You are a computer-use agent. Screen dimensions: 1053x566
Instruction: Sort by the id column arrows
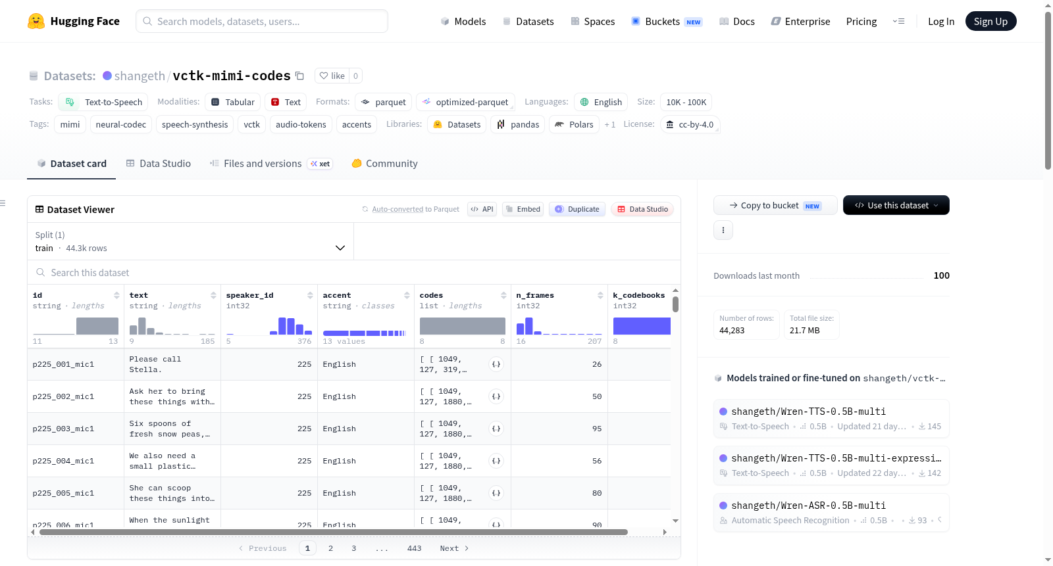(116, 295)
